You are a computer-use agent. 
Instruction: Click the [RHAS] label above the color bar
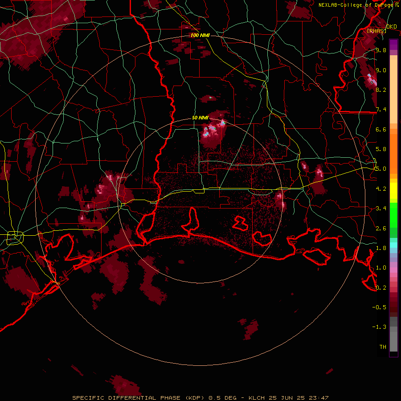(x=376, y=31)
